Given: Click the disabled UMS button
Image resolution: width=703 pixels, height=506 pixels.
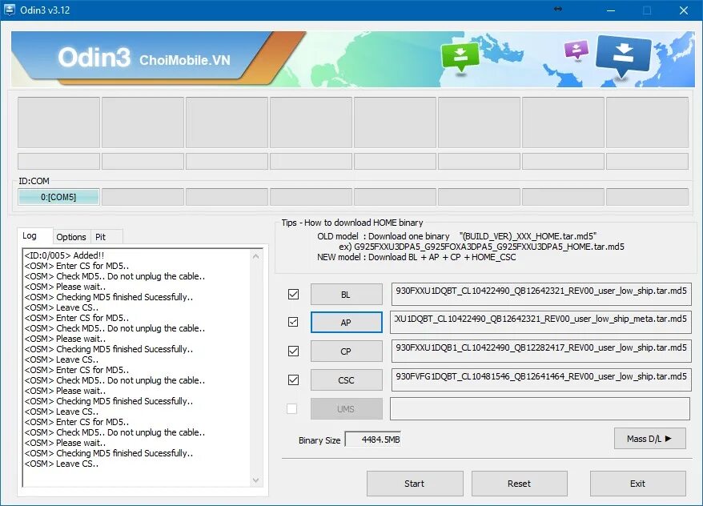Looking at the screenshot, I should pos(346,409).
